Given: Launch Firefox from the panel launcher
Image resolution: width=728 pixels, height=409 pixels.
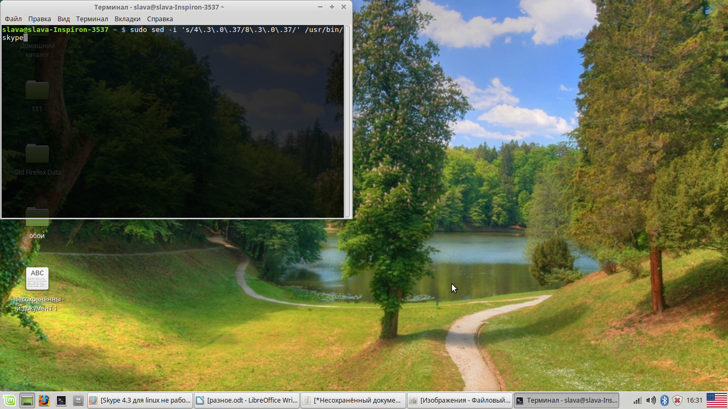Looking at the screenshot, I should pyautogui.click(x=44, y=400).
